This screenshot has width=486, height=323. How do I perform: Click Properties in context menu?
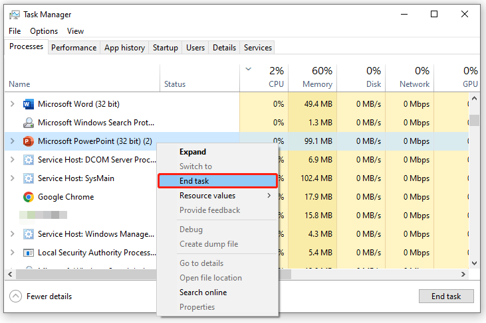(x=217, y=307)
